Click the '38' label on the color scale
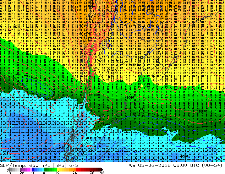 (92, 173)
